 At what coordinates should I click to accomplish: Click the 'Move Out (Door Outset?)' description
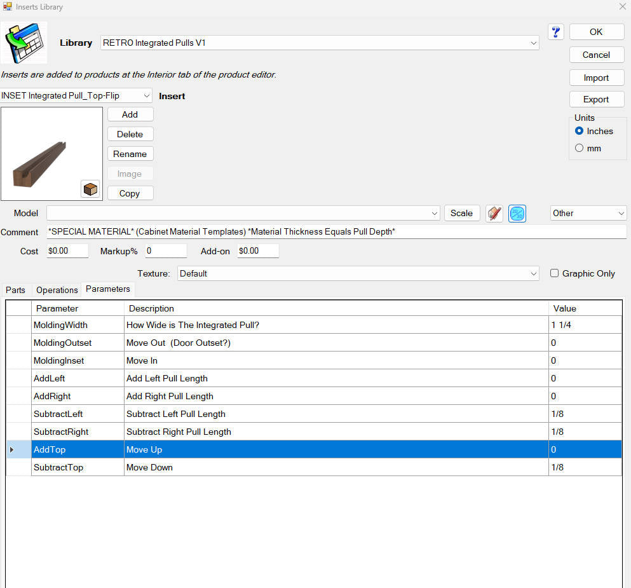[x=336, y=343]
